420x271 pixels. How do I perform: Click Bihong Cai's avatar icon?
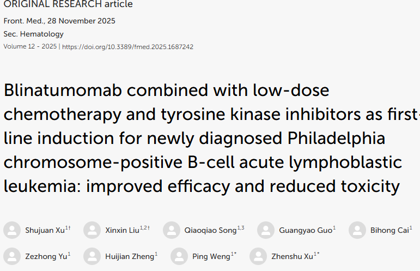(357, 231)
